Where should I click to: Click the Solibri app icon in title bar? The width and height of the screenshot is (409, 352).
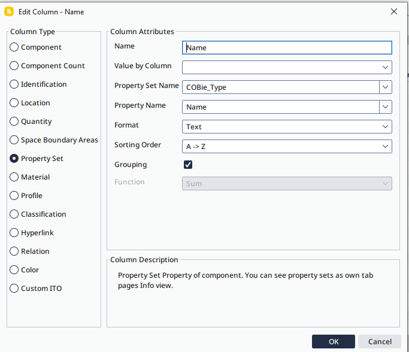(9, 11)
